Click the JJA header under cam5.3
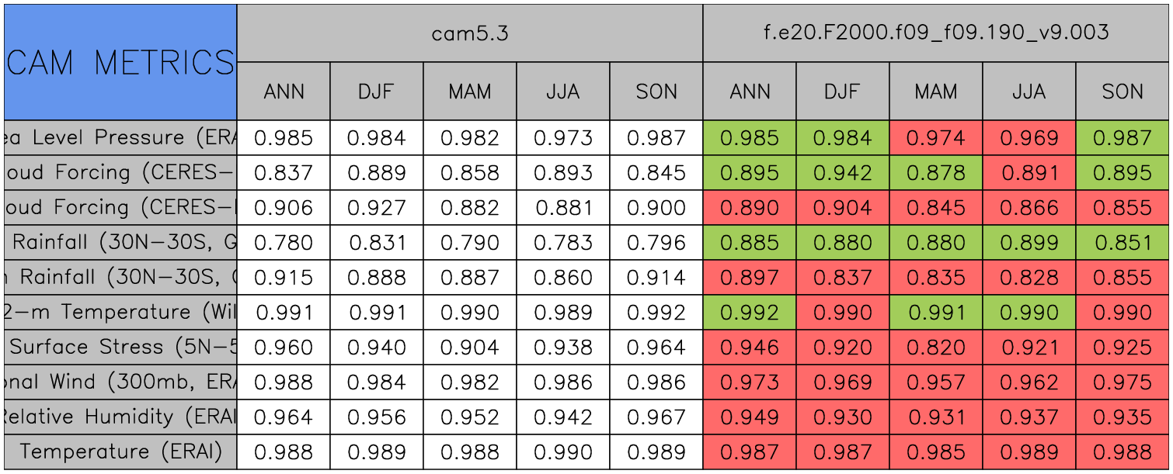This screenshot has height=474, width=1173. coord(562,92)
